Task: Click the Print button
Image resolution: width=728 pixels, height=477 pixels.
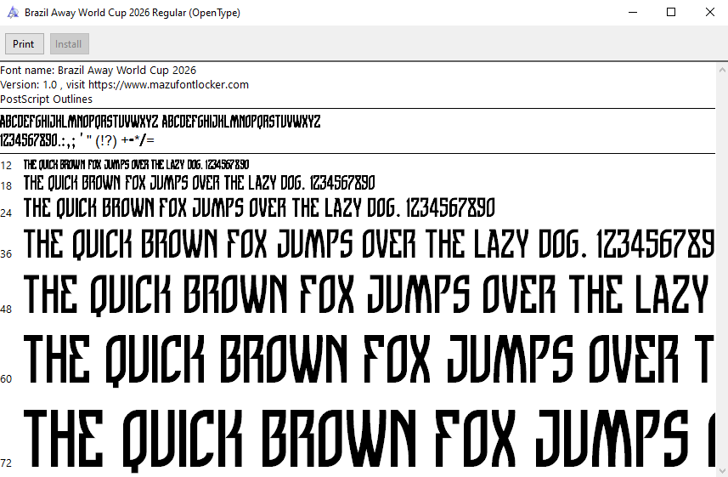Action: 24,44
